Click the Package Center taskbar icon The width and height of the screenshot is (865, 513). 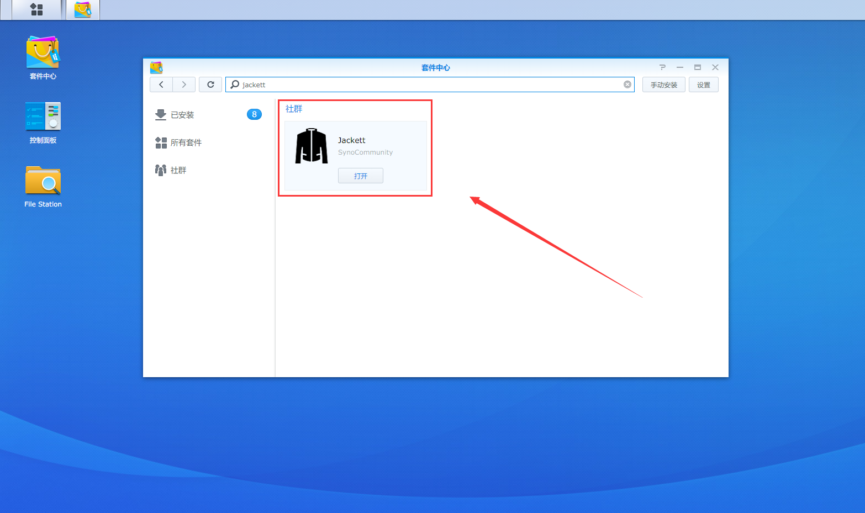tap(83, 9)
